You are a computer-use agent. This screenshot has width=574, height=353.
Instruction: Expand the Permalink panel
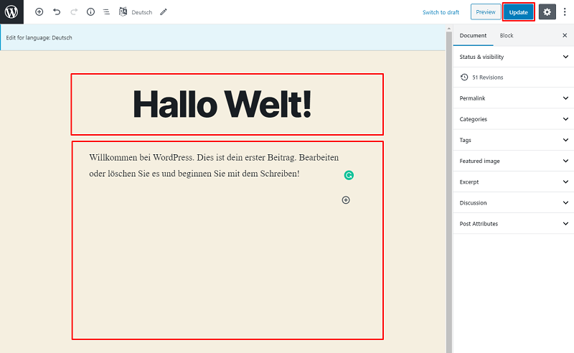pos(514,98)
